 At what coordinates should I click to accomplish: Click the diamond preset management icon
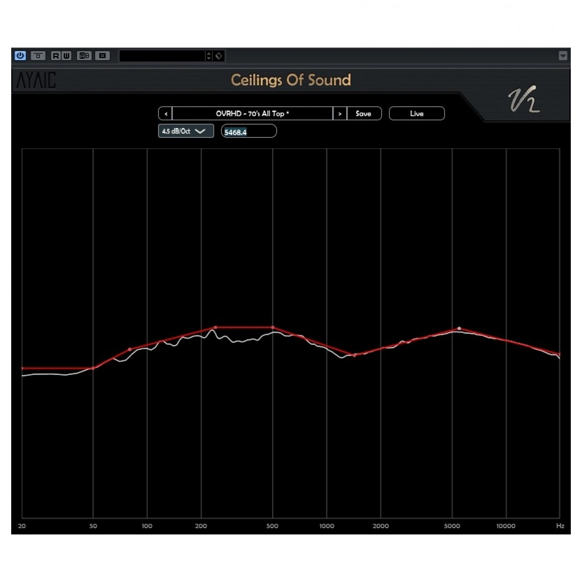pyautogui.click(x=219, y=56)
